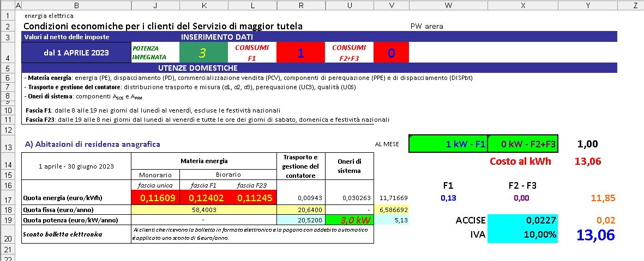Click green '1 kW - F1' cell

pos(448,144)
